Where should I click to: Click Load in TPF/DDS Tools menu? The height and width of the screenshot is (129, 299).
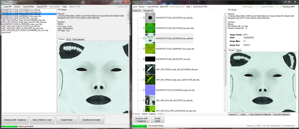pos(135,7)
